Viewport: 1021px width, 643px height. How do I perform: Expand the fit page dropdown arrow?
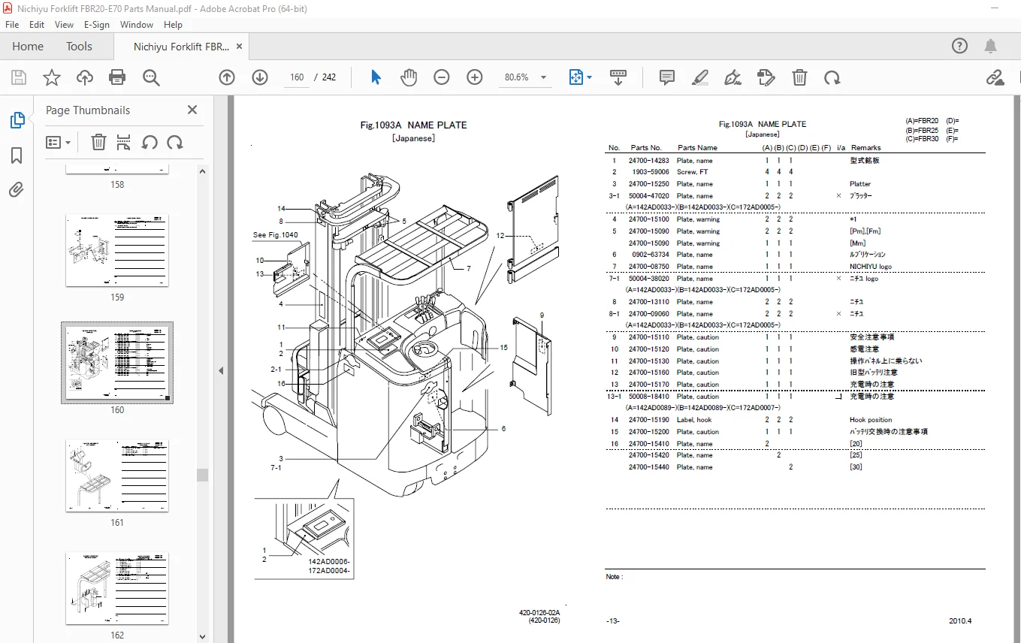590,77
